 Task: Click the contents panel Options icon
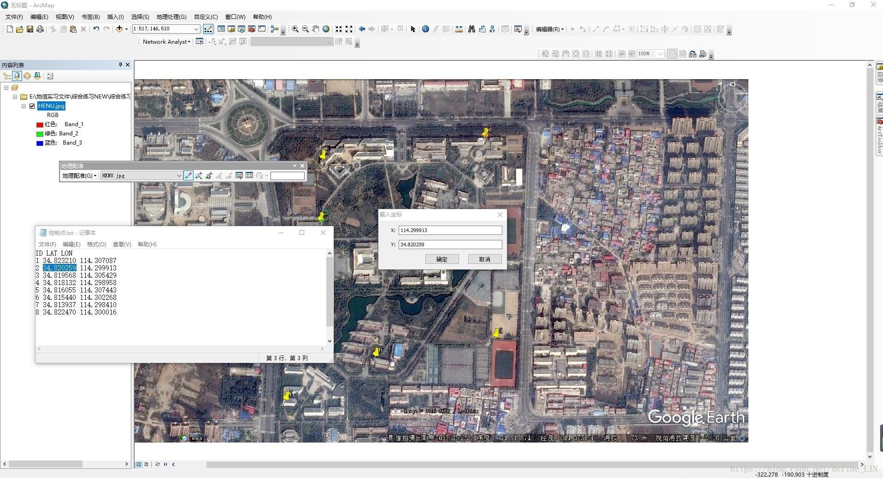50,76
